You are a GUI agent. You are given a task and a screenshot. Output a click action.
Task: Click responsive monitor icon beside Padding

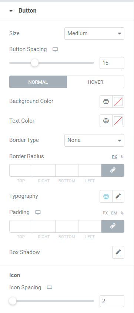[x=38, y=213]
